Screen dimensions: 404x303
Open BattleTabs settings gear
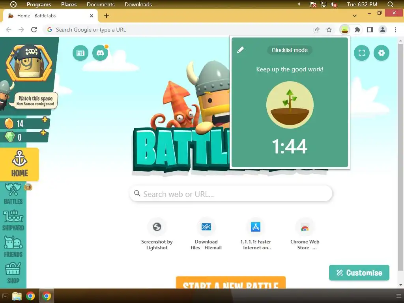coord(382,53)
